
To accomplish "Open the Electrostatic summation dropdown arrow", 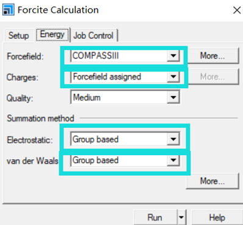I will click(173, 139).
